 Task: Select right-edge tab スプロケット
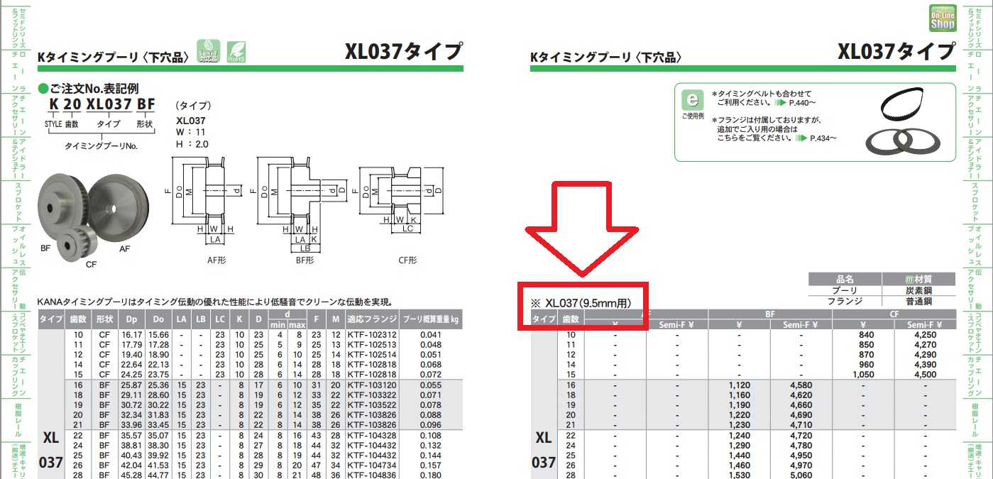coord(974,202)
